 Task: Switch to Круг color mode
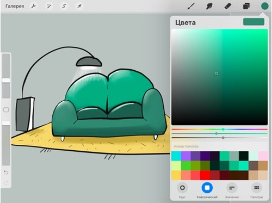(x=182, y=188)
